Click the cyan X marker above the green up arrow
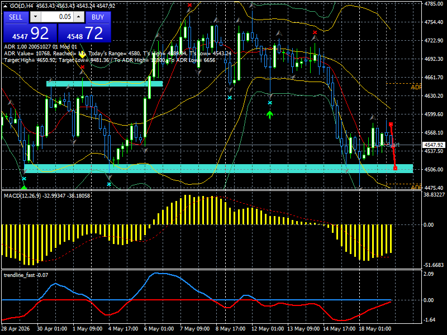Screen dimensions: 447x335 coord(270,103)
